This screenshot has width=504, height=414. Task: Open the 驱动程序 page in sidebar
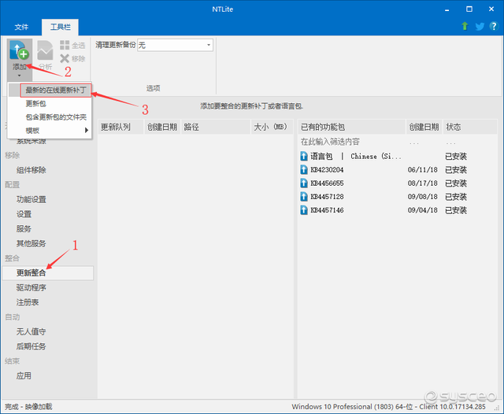[x=31, y=288]
